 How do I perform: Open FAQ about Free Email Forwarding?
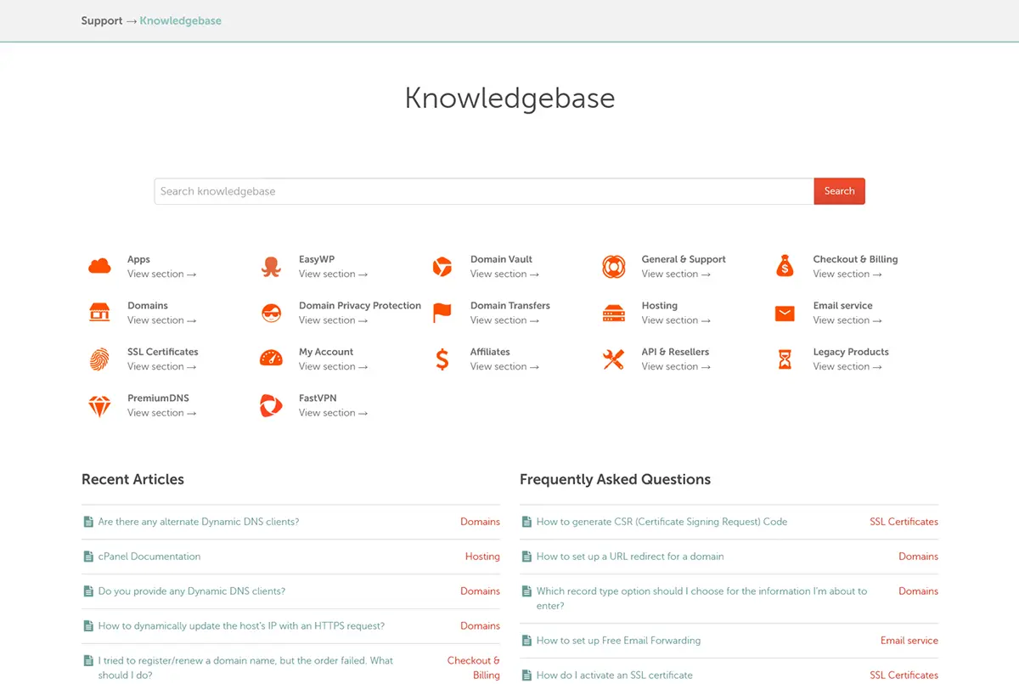pos(617,640)
